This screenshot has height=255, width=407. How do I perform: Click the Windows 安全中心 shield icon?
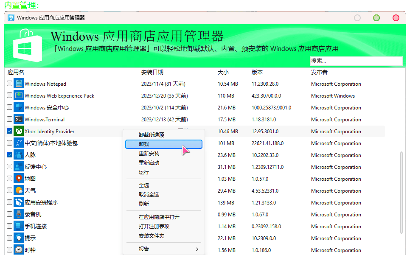click(x=19, y=107)
